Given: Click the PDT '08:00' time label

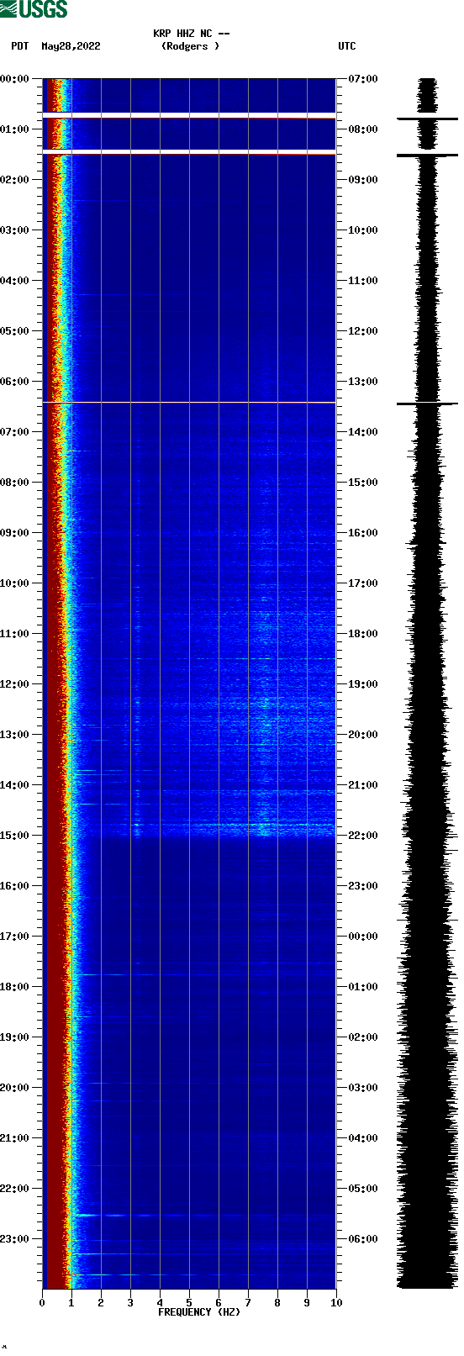Looking at the screenshot, I should tap(15, 483).
